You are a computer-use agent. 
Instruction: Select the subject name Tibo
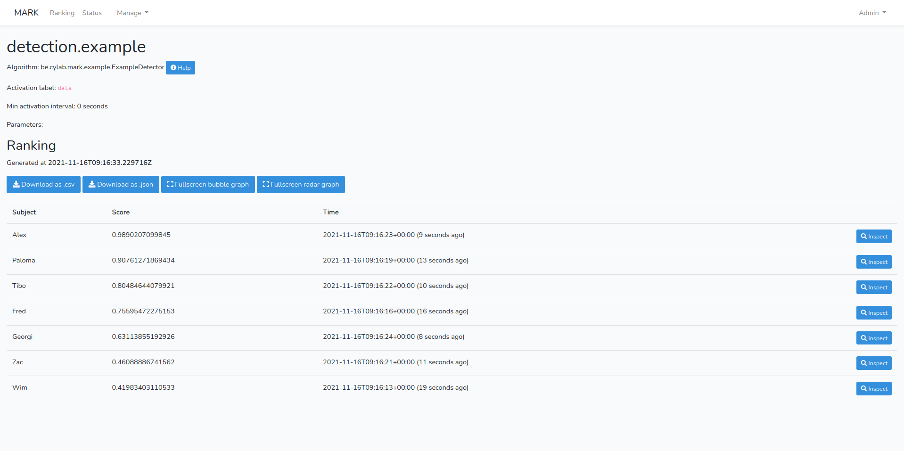point(19,286)
